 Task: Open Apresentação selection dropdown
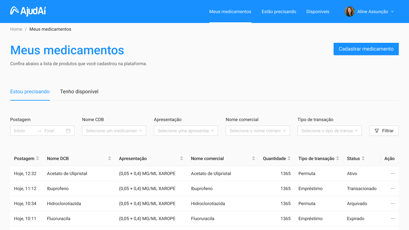coord(186,131)
